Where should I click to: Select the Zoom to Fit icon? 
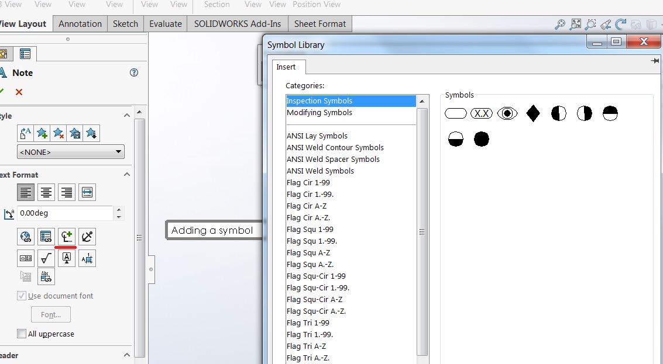point(574,25)
